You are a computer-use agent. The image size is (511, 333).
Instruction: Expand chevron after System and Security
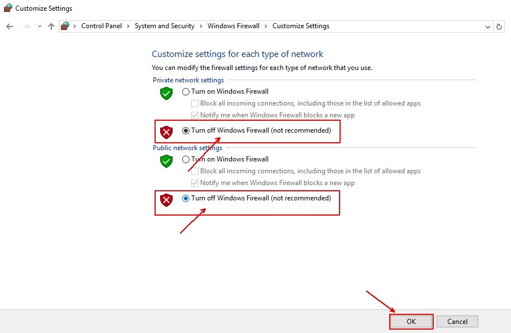pyautogui.click(x=201, y=26)
